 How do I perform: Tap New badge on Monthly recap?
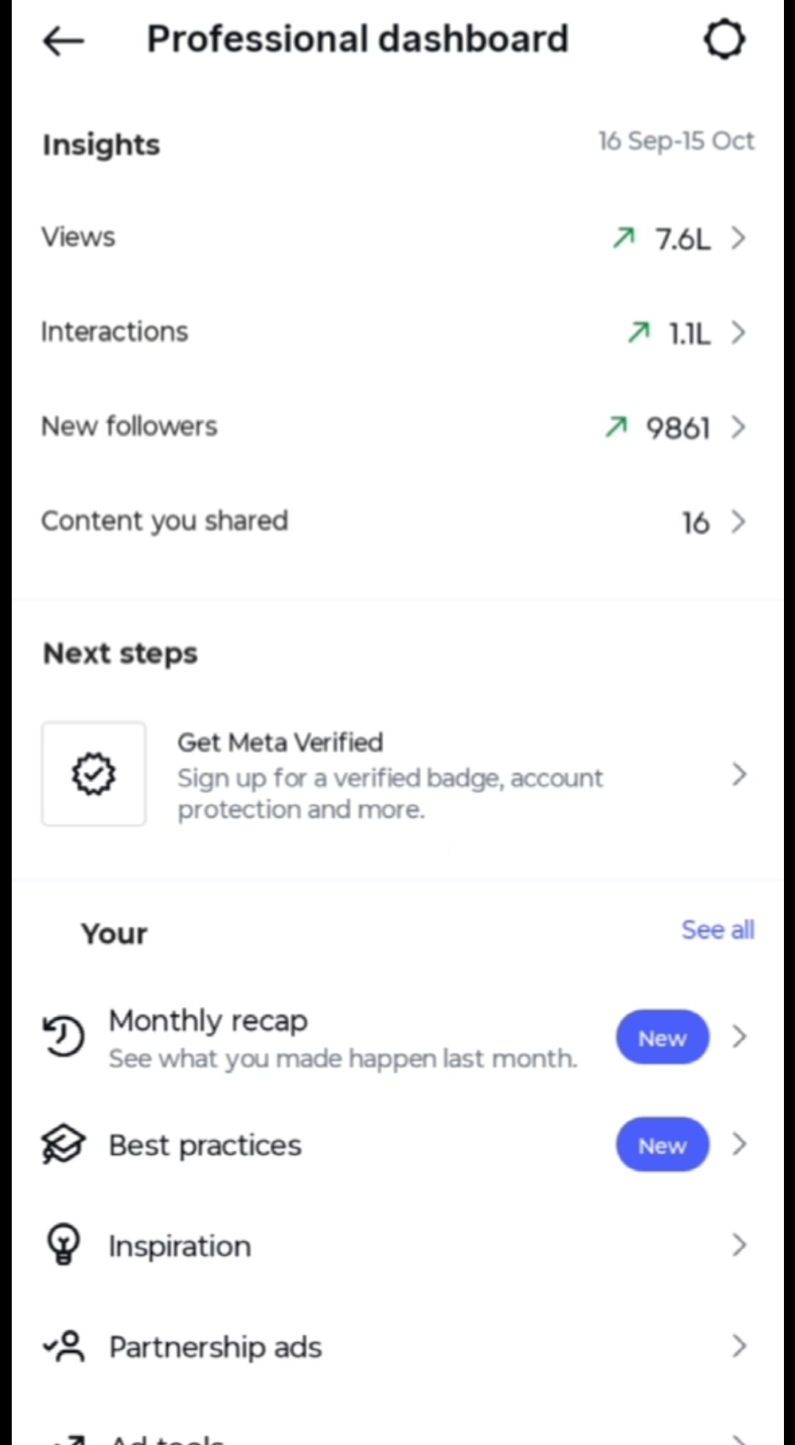[x=662, y=1037]
